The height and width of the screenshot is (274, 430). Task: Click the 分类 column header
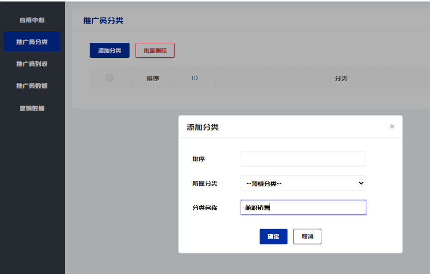point(341,78)
